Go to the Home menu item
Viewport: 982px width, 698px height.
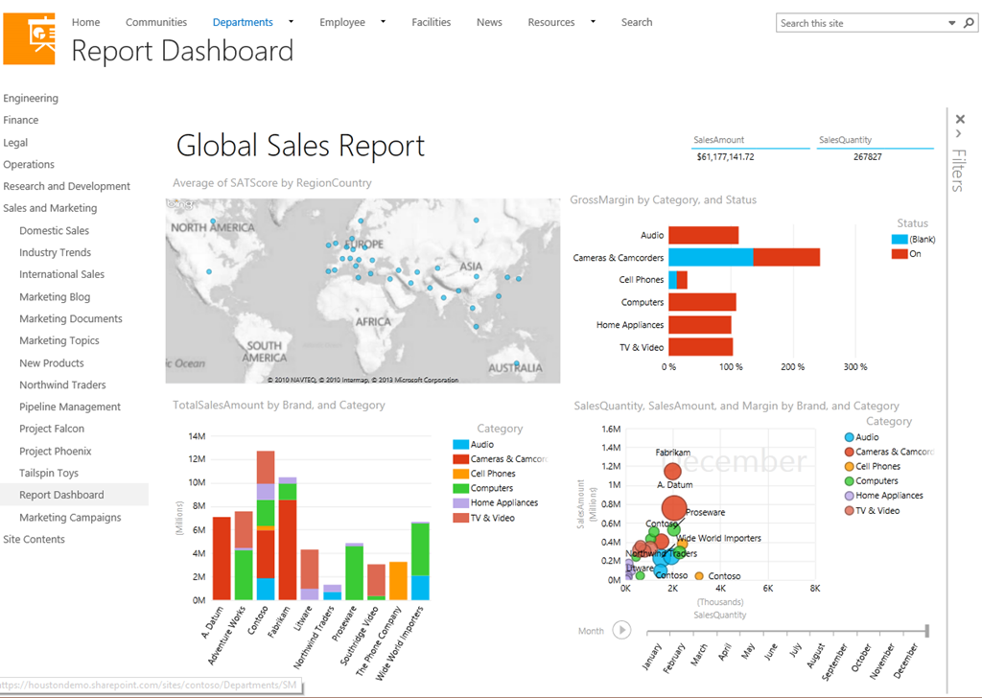pos(85,22)
